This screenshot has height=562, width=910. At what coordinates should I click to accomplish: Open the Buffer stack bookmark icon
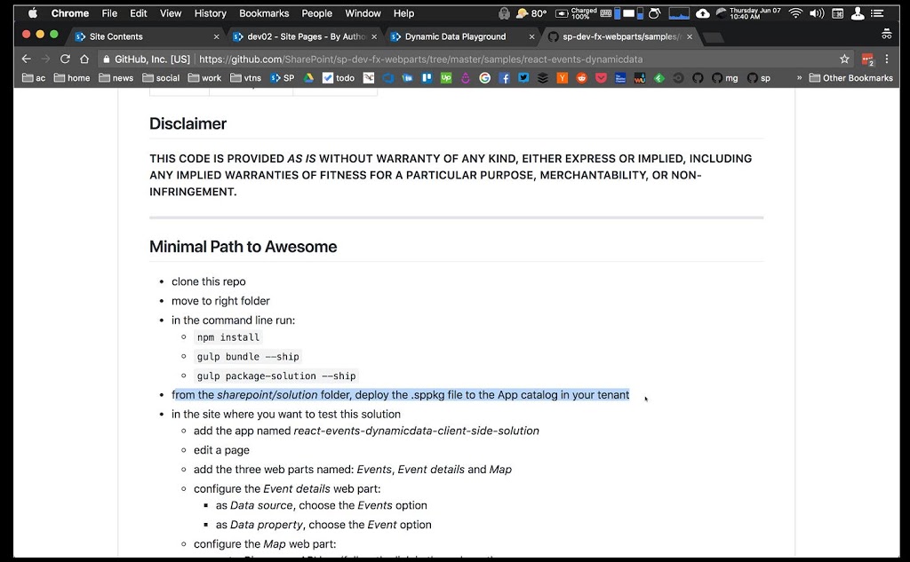(543, 78)
